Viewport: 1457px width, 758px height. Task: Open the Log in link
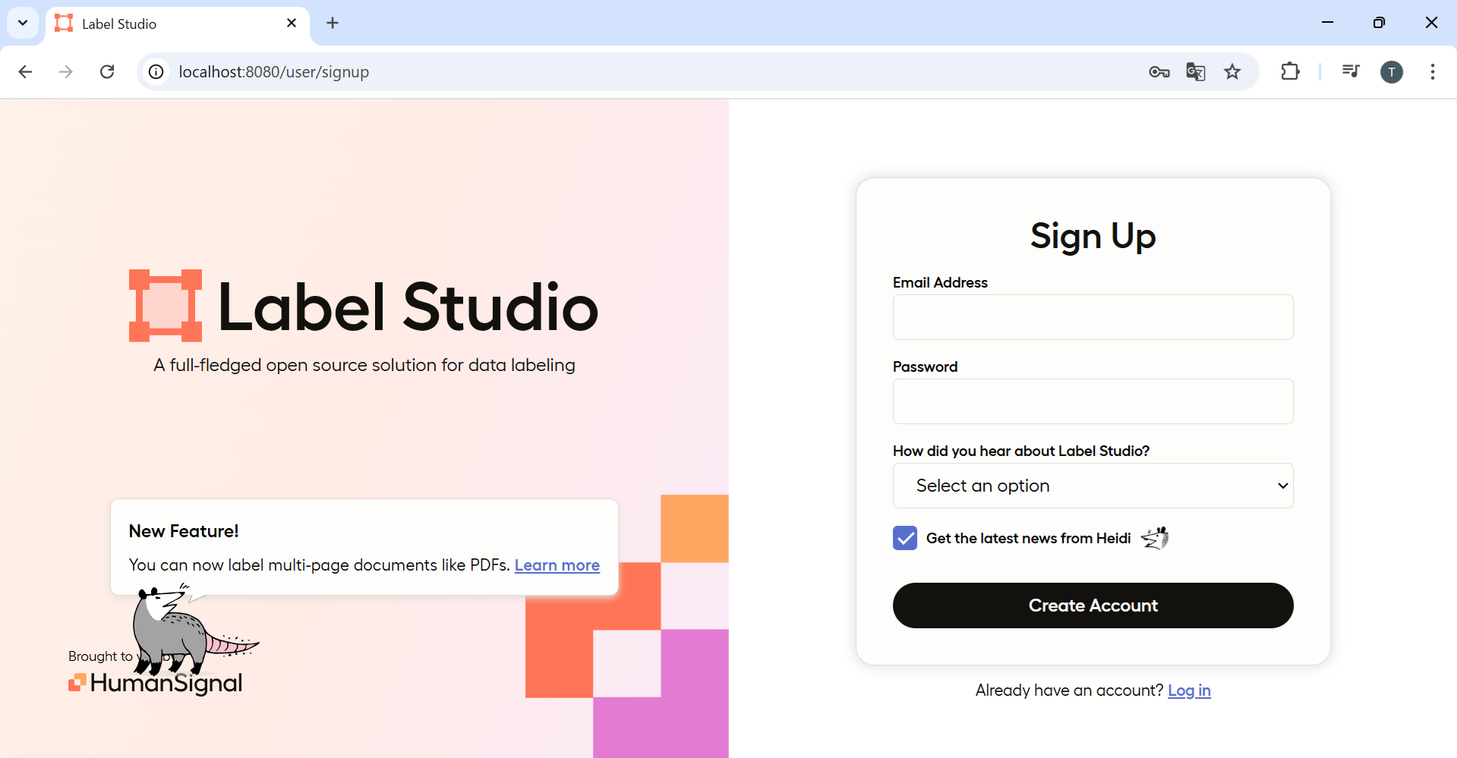[x=1189, y=690]
